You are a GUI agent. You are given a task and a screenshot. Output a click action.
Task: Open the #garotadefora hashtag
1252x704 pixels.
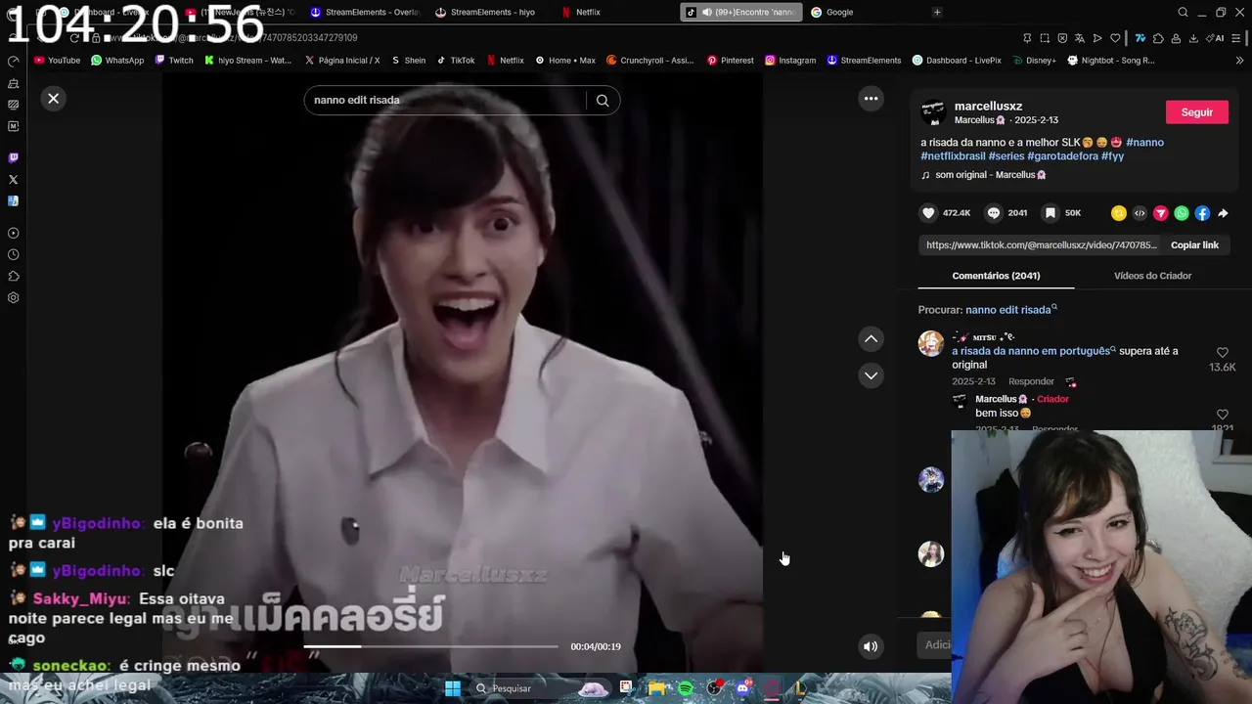(1062, 156)
